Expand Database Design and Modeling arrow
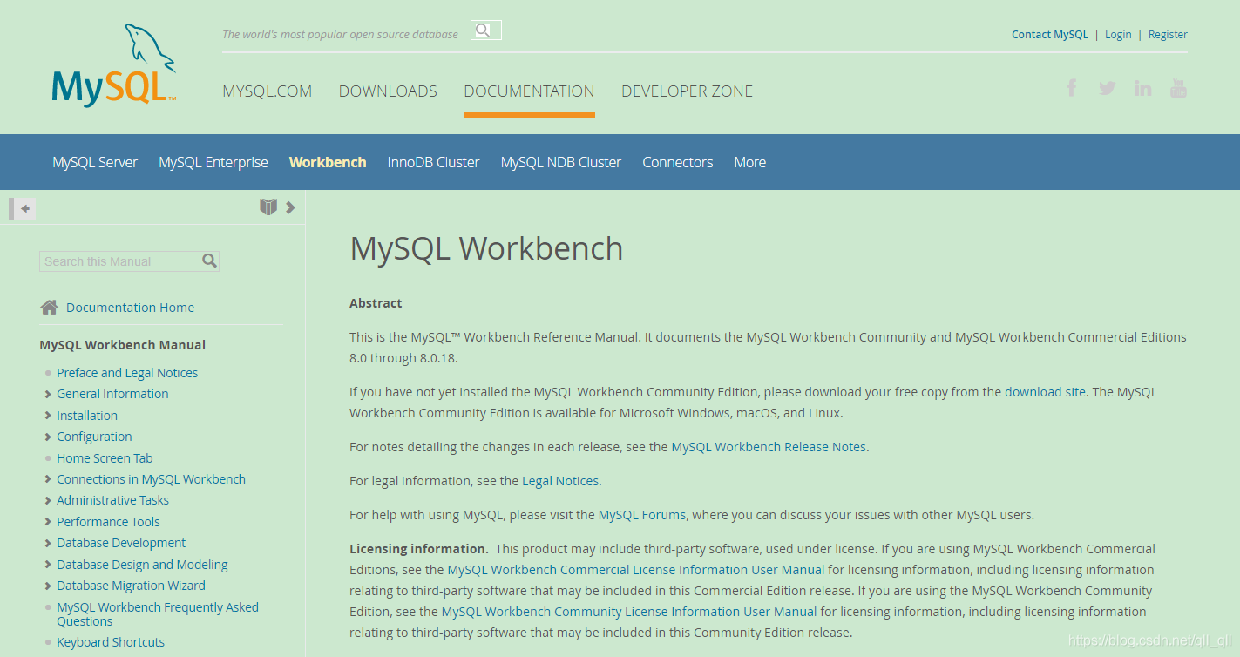 point(48,565)
